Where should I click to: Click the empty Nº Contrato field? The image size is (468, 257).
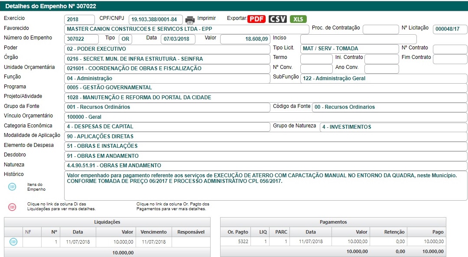click(450, 49)
